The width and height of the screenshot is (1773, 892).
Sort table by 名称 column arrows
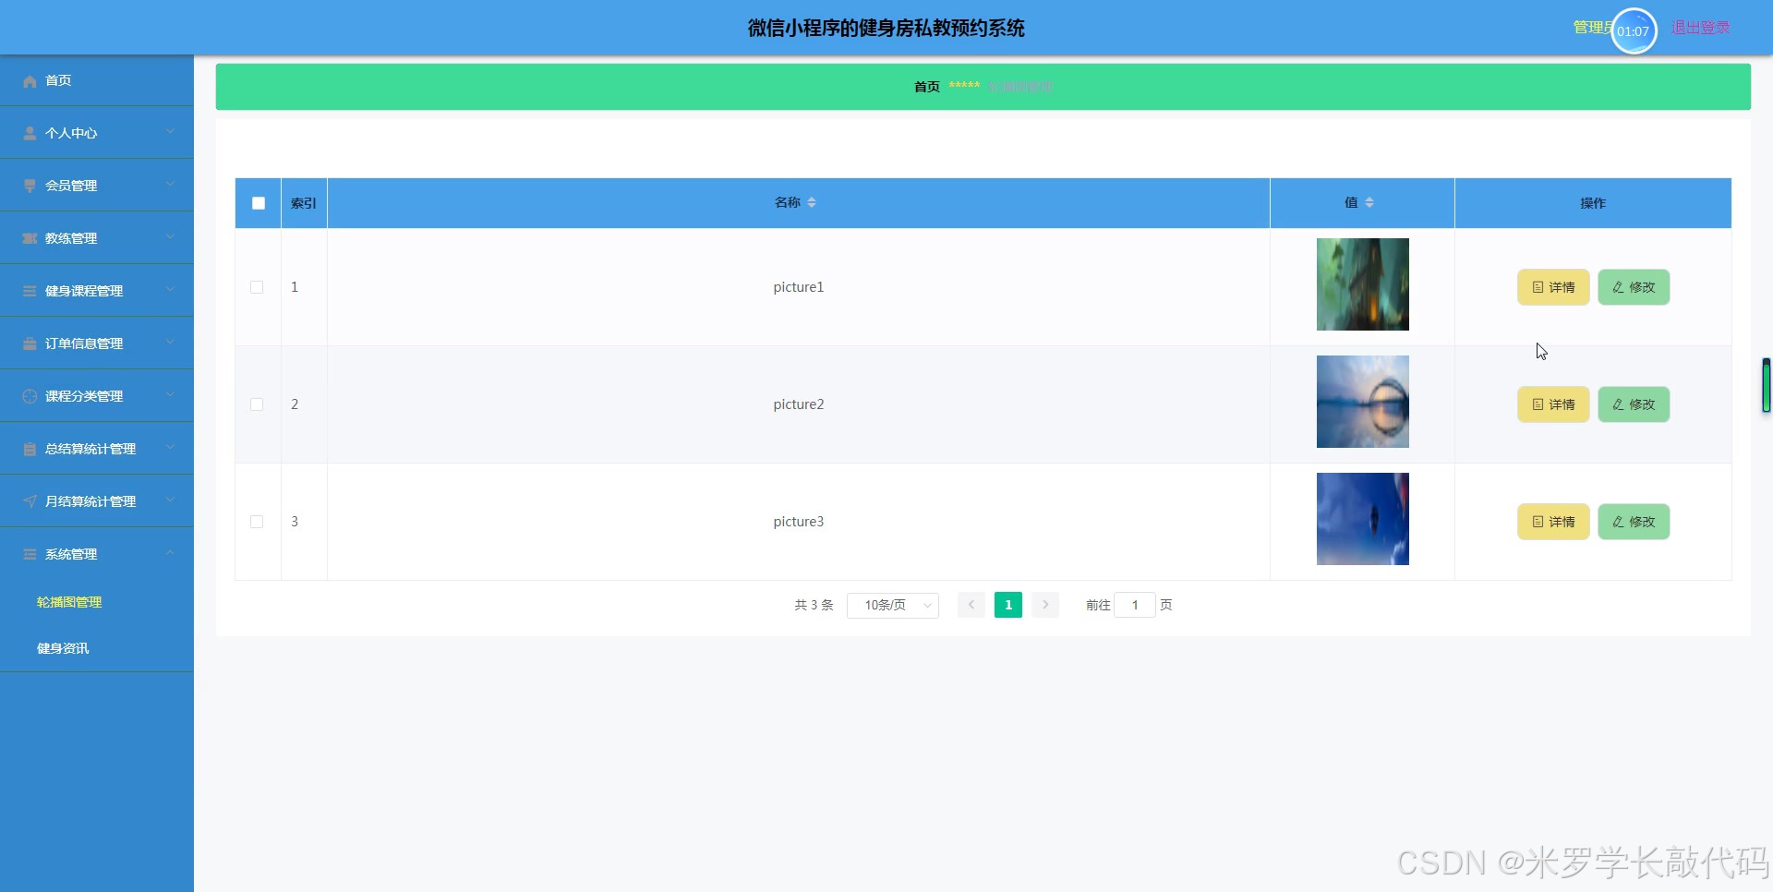[x=812, y=203]
